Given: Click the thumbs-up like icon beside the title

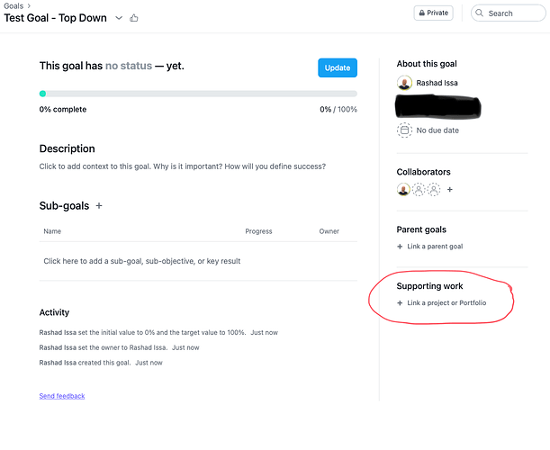Looking at the screenshot, I should [x=135, y=18].
